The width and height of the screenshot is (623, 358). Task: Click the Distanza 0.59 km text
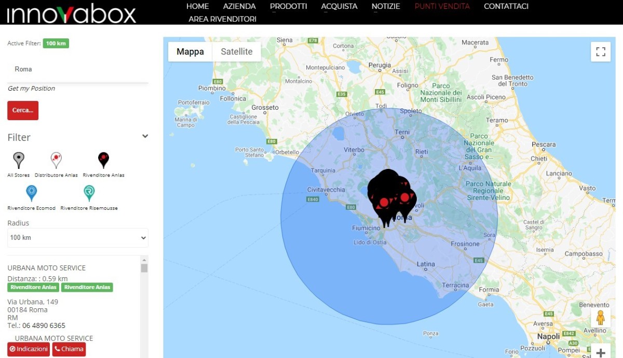[x=37, y=279]
